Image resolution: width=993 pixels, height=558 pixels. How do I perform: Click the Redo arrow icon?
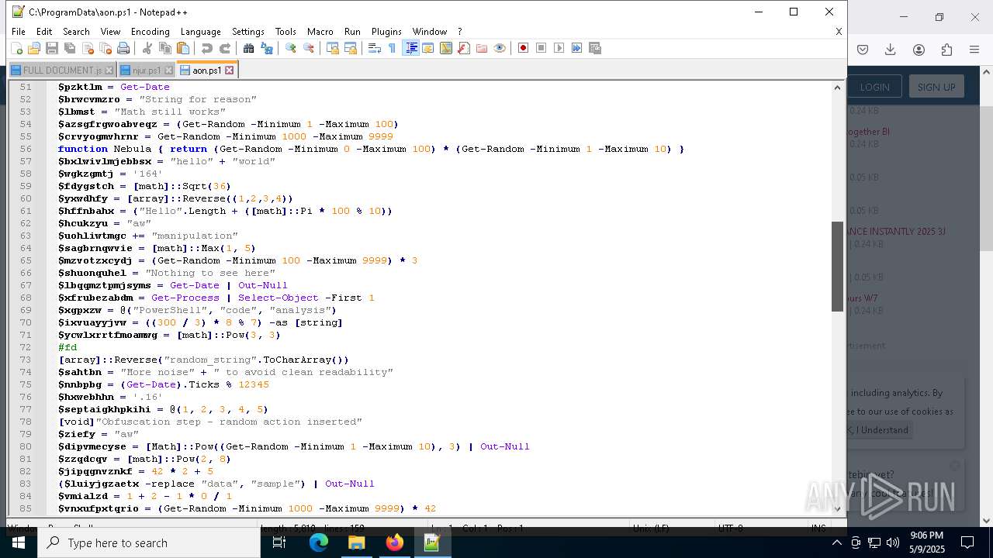click(x=225, y=48)
